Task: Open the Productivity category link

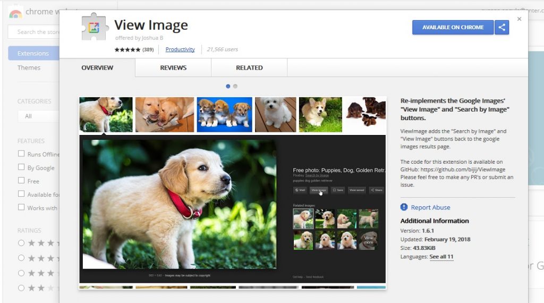Action: click(x=180, y=49)
